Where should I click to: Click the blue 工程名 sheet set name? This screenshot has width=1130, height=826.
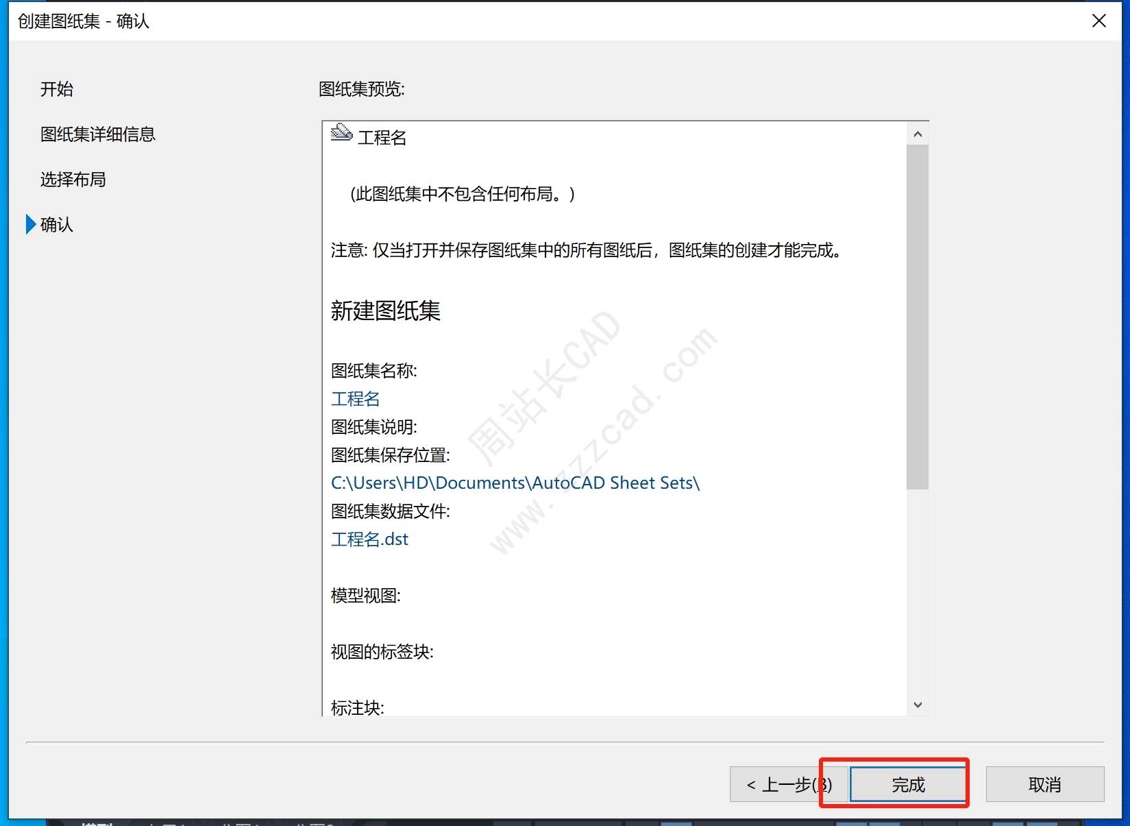[x=355, y=399]
